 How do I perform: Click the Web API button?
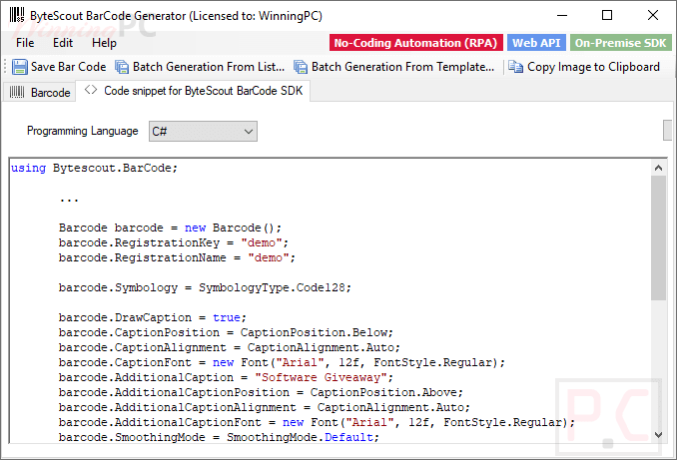pos(536,43)
